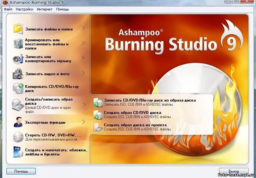Open the Помощь menu in menu bar

click(x=63, y=9)
